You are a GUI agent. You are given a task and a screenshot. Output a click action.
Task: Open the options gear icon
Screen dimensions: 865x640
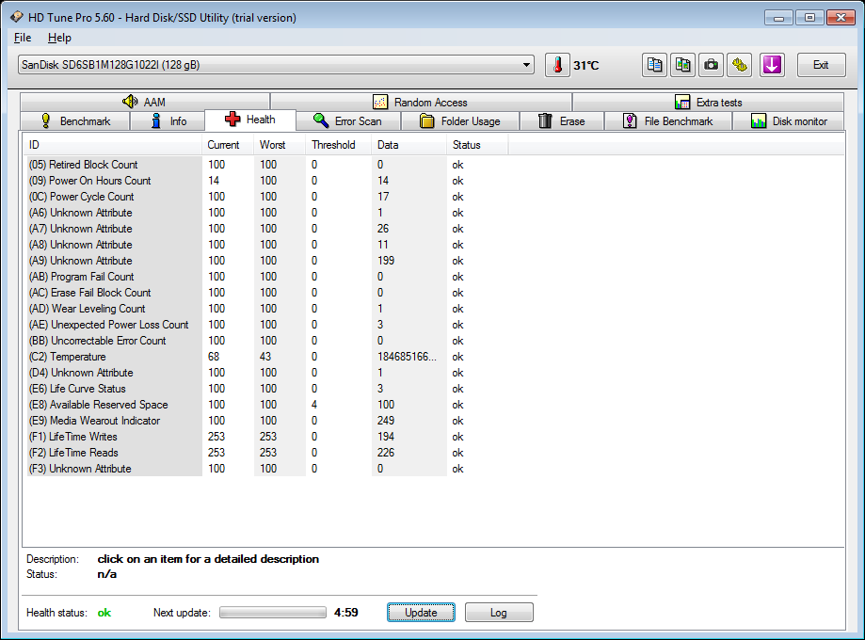[739, 65]
